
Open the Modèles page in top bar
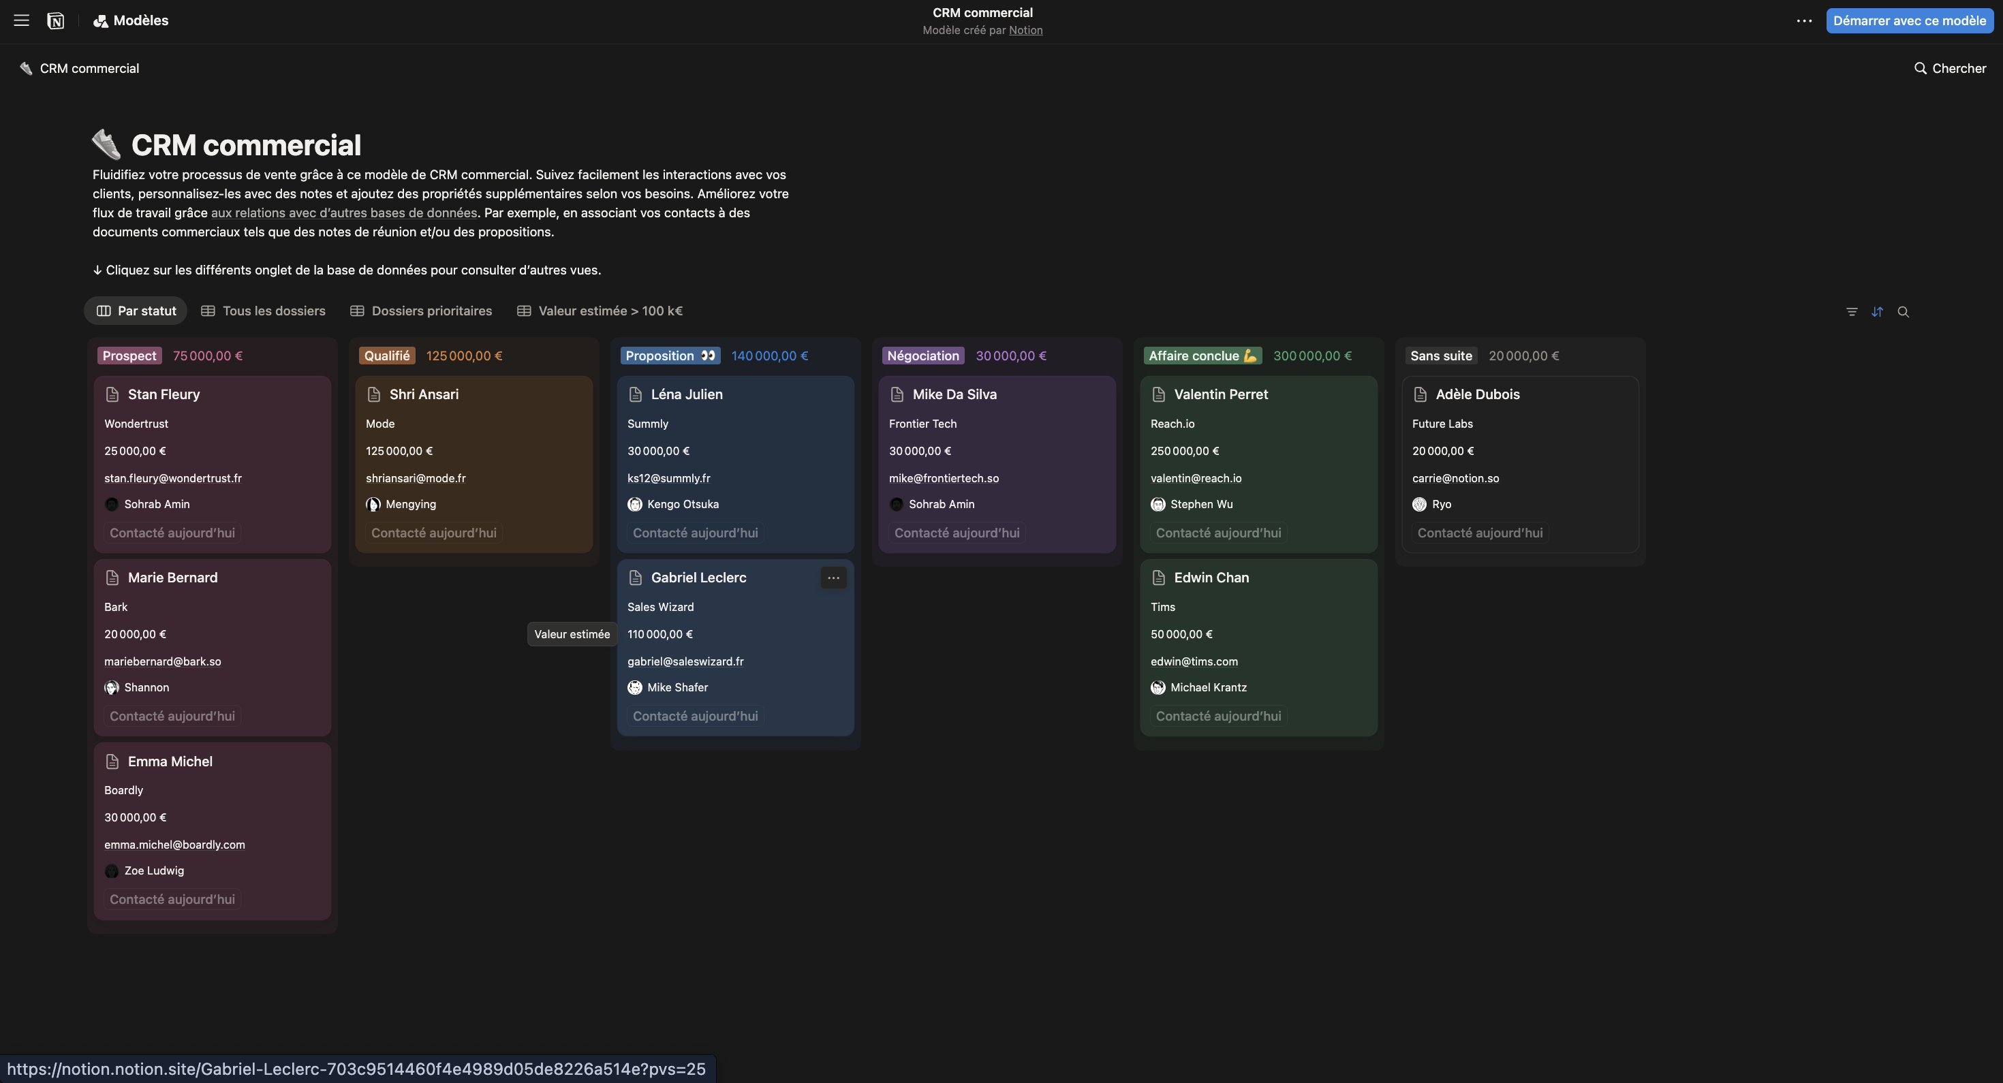pos(131,21)
